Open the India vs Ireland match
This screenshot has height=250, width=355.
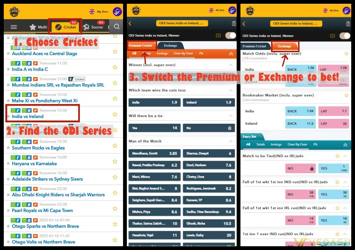coord(28,116)
